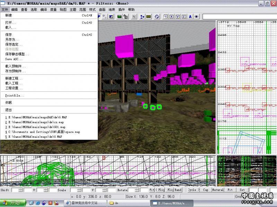Click the blue monitor toolbar icon
This screenshot has width=277, height=207.
[111, 17]
